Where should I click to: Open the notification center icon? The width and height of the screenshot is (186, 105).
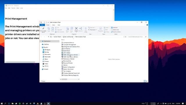click(183, 104)
